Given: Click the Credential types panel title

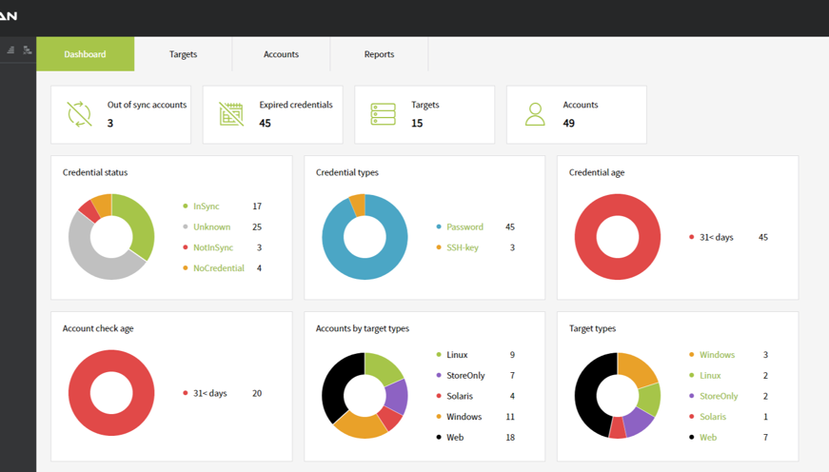Looking at the screenshot, I should pos(347,172).
